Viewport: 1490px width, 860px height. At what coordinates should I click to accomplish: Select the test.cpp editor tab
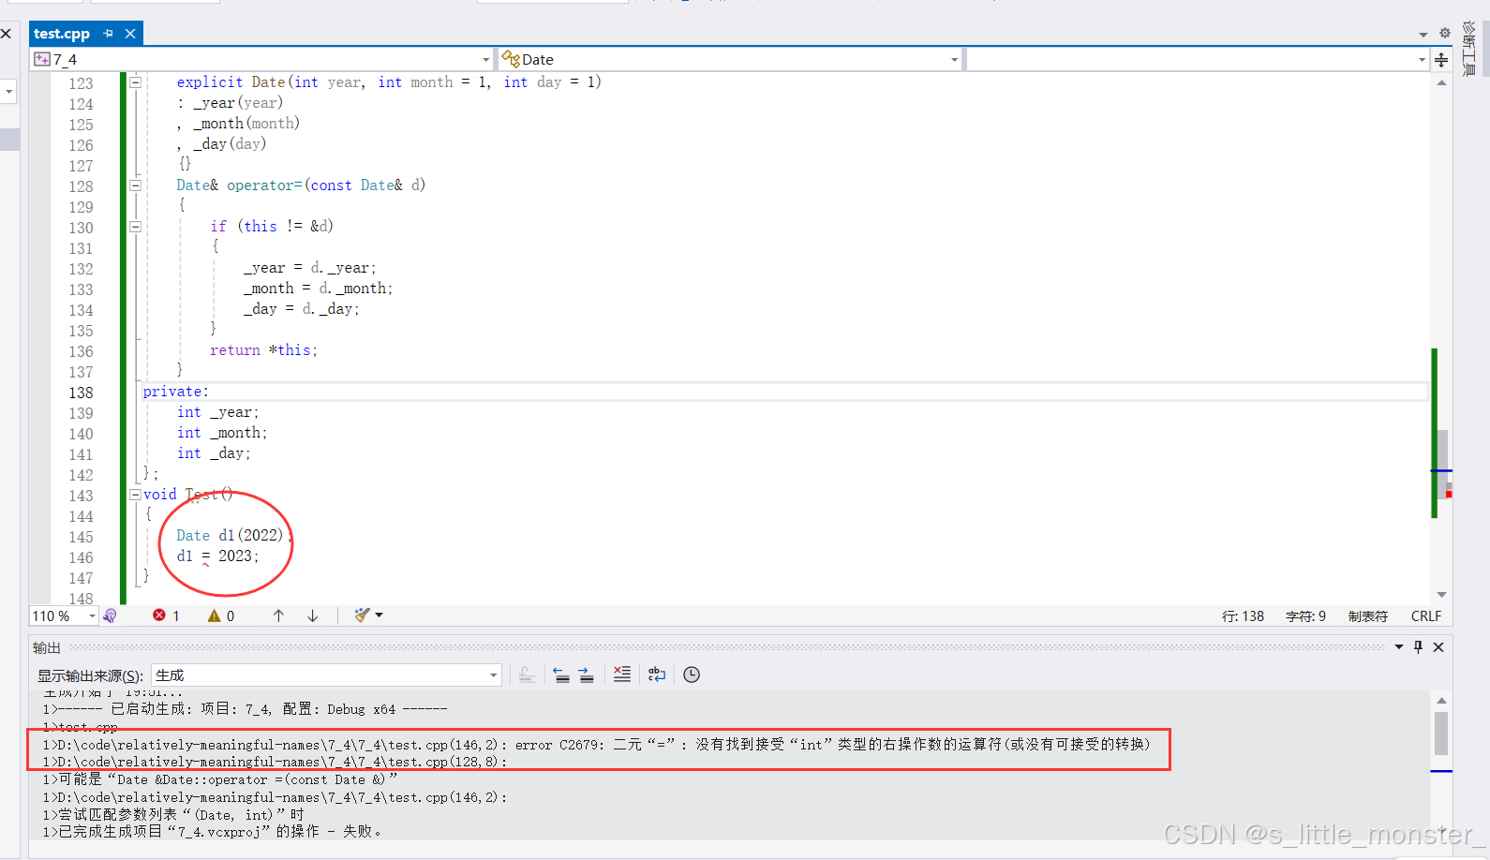coord(62,34)
